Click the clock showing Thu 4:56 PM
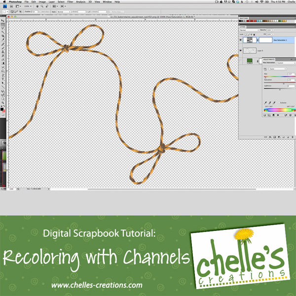 coord(278,1)
